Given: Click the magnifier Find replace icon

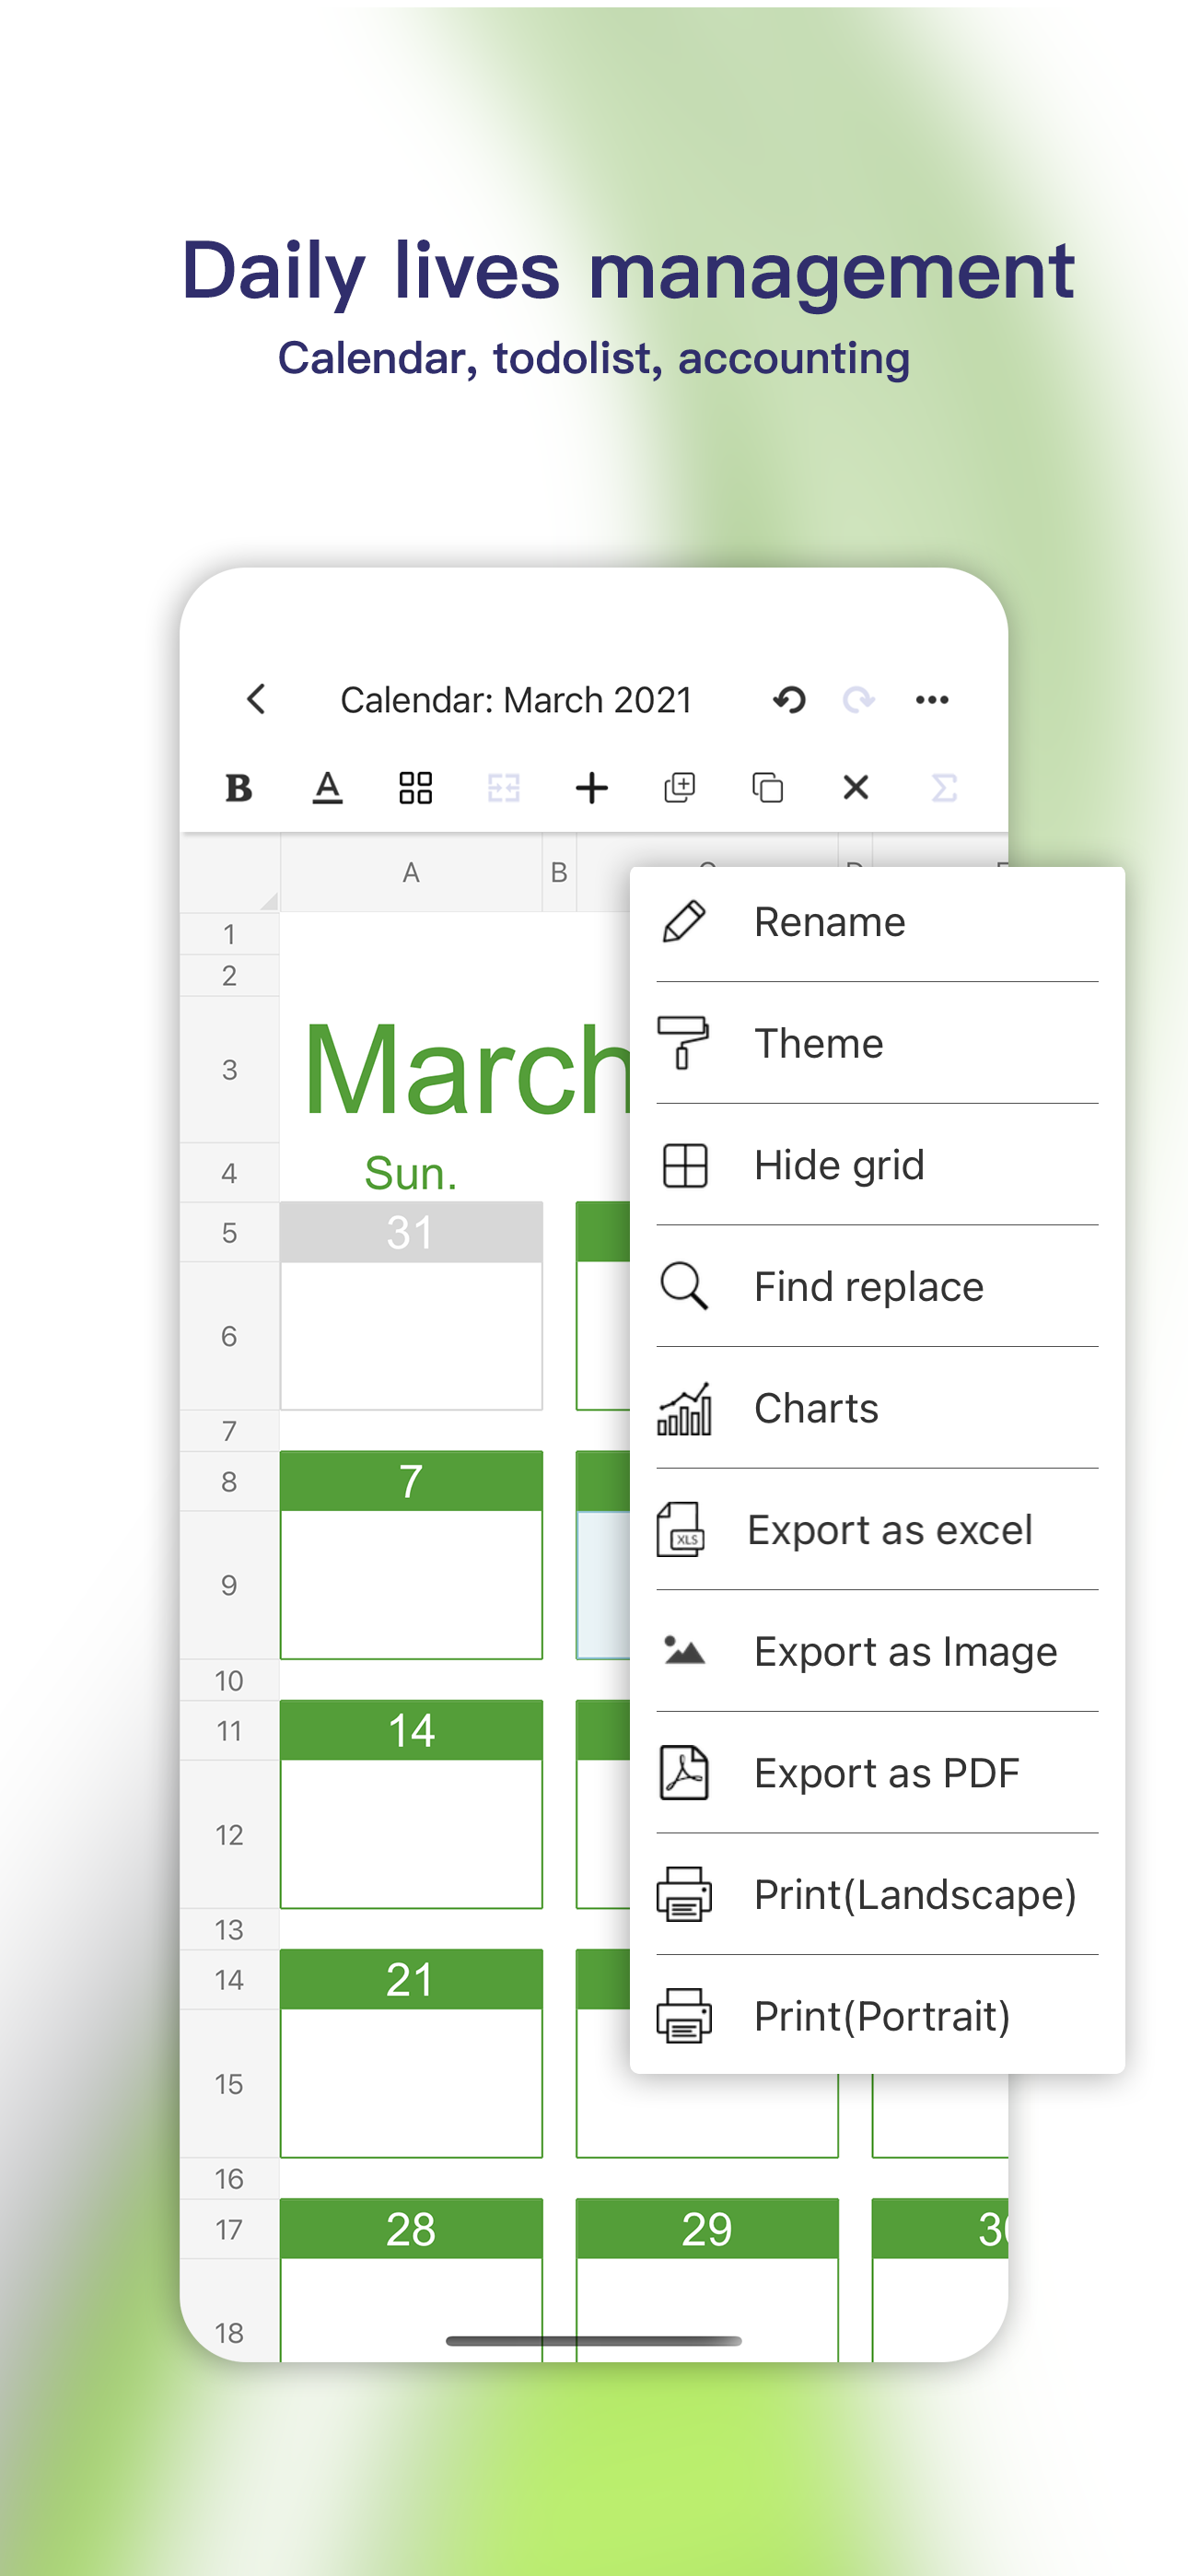Looking at the screenshot, I should tap(684, 1286).
